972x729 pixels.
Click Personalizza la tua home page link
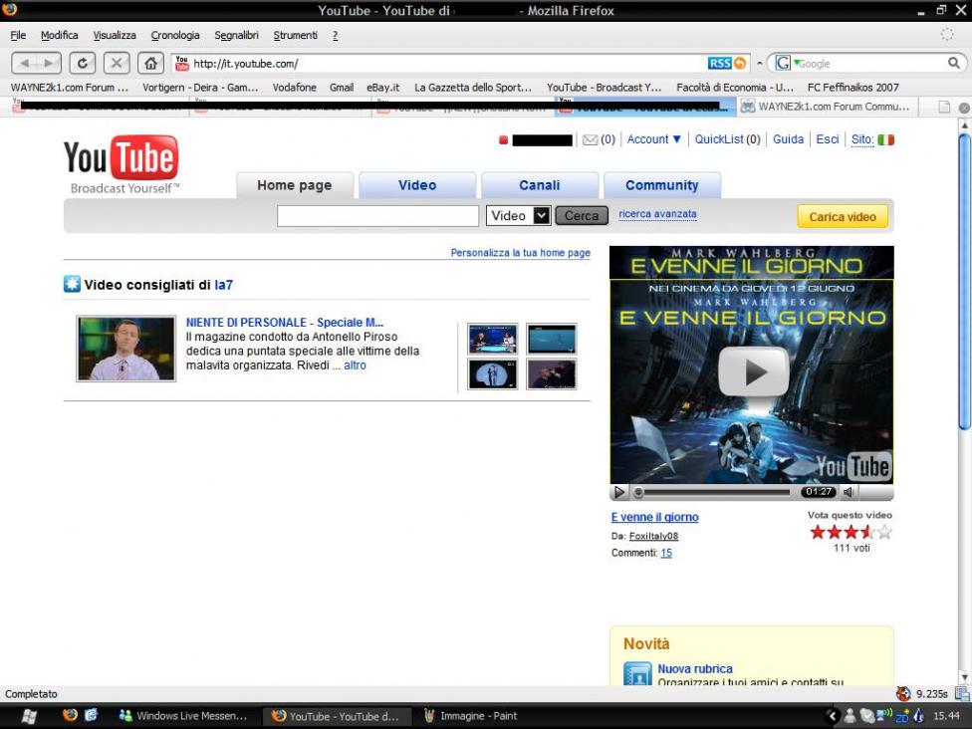click(520, 253)
